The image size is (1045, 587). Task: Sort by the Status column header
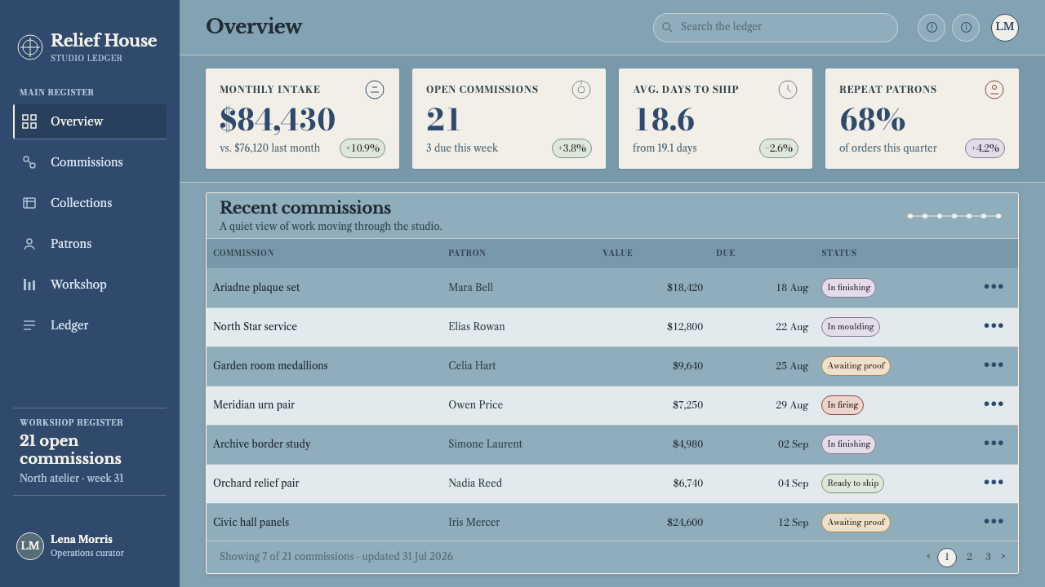pyautogui.click(x=839, y=253)
